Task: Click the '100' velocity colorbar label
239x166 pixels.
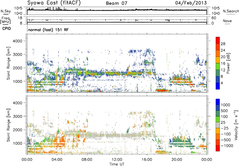Action: pyautogui.click(x=224, y=117)
